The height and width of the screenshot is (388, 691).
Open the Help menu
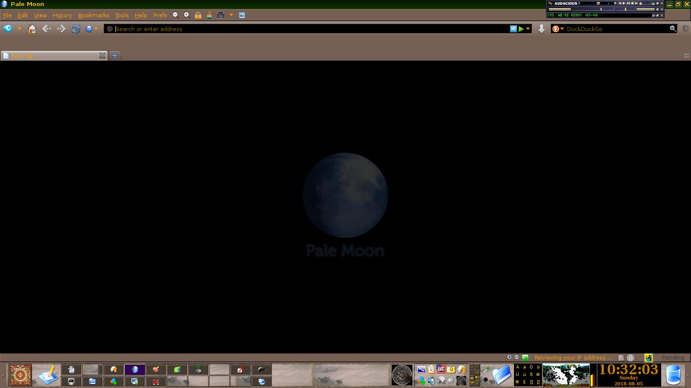coord(141,15)
